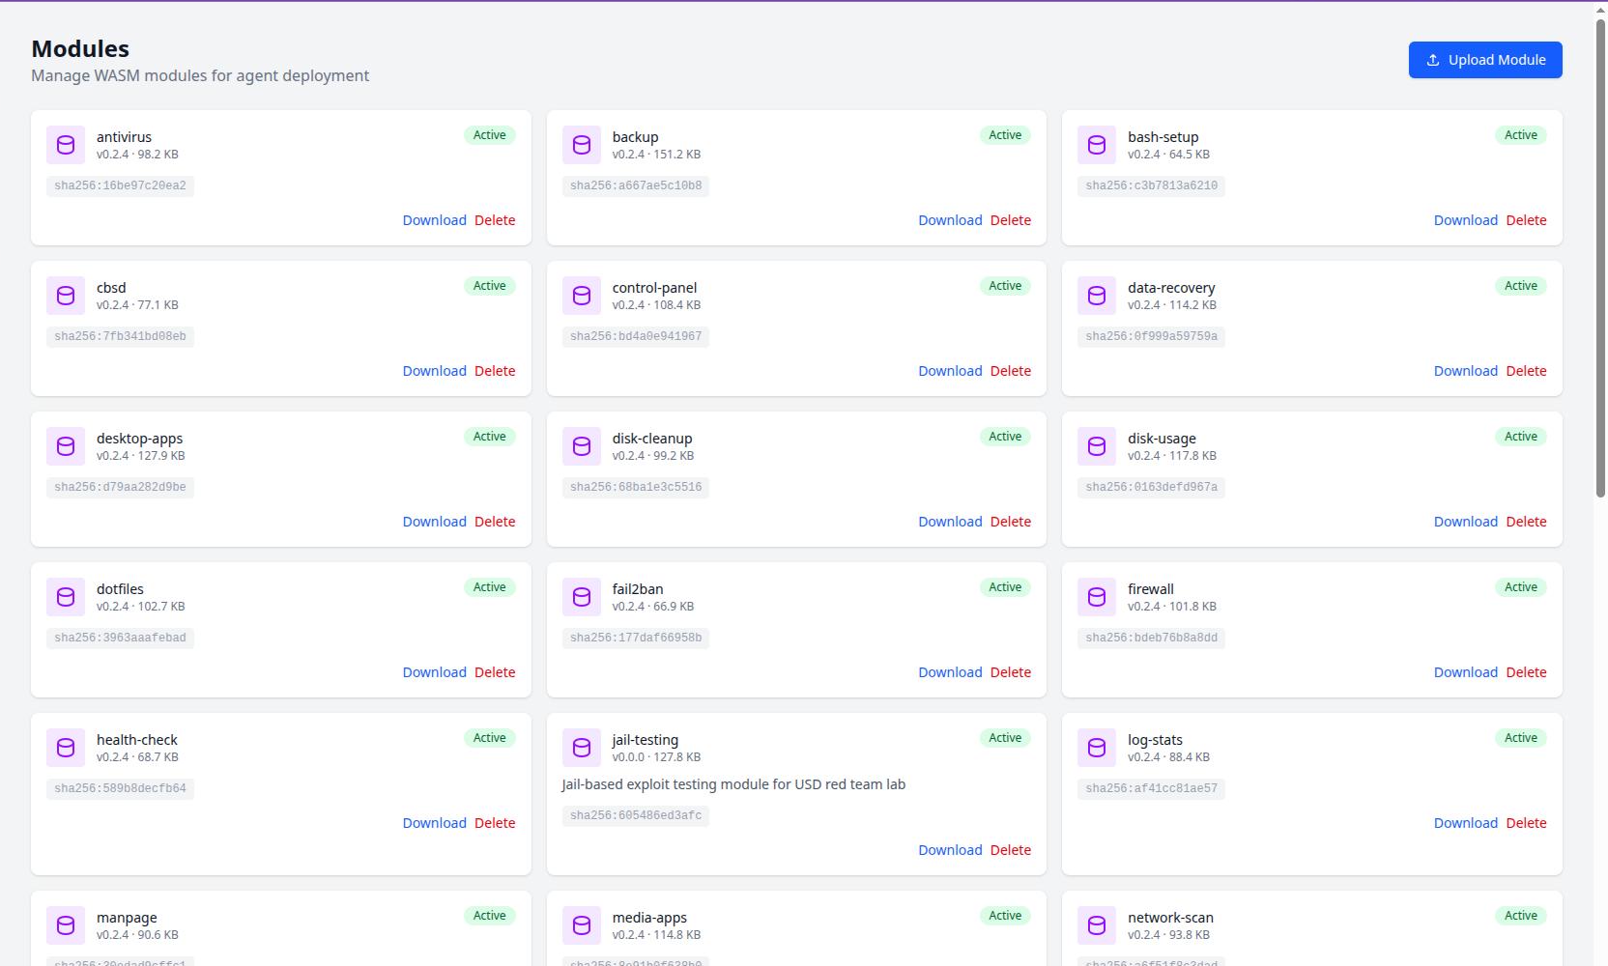Delete the firewall module
Image resolution: width=1608 pixels, height=966 pixels.
(1526, 672)
